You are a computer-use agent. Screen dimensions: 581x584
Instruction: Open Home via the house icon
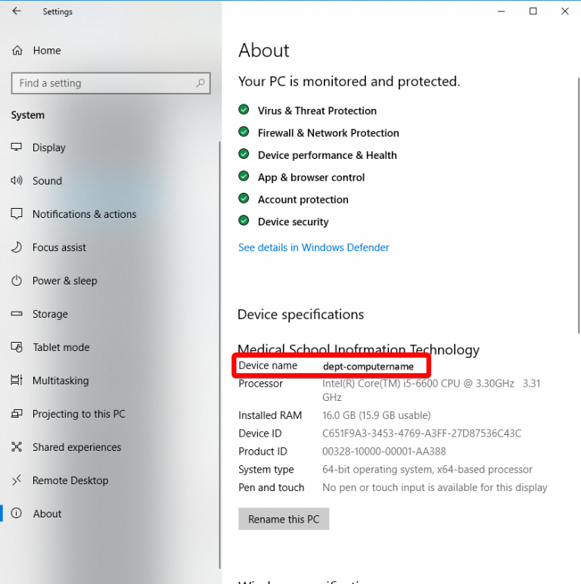pyautogui.click(x=17, y=51)
